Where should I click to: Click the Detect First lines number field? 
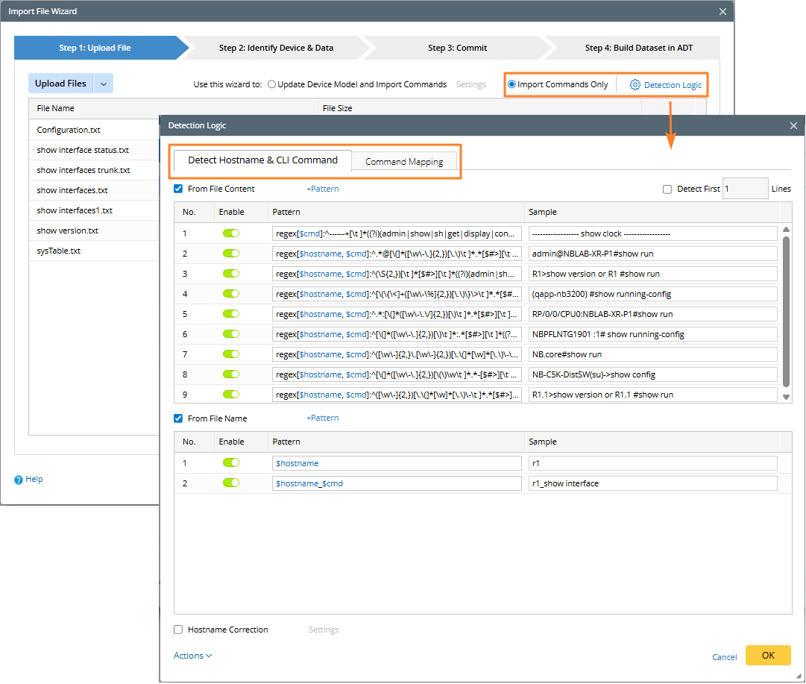[745, 189]
